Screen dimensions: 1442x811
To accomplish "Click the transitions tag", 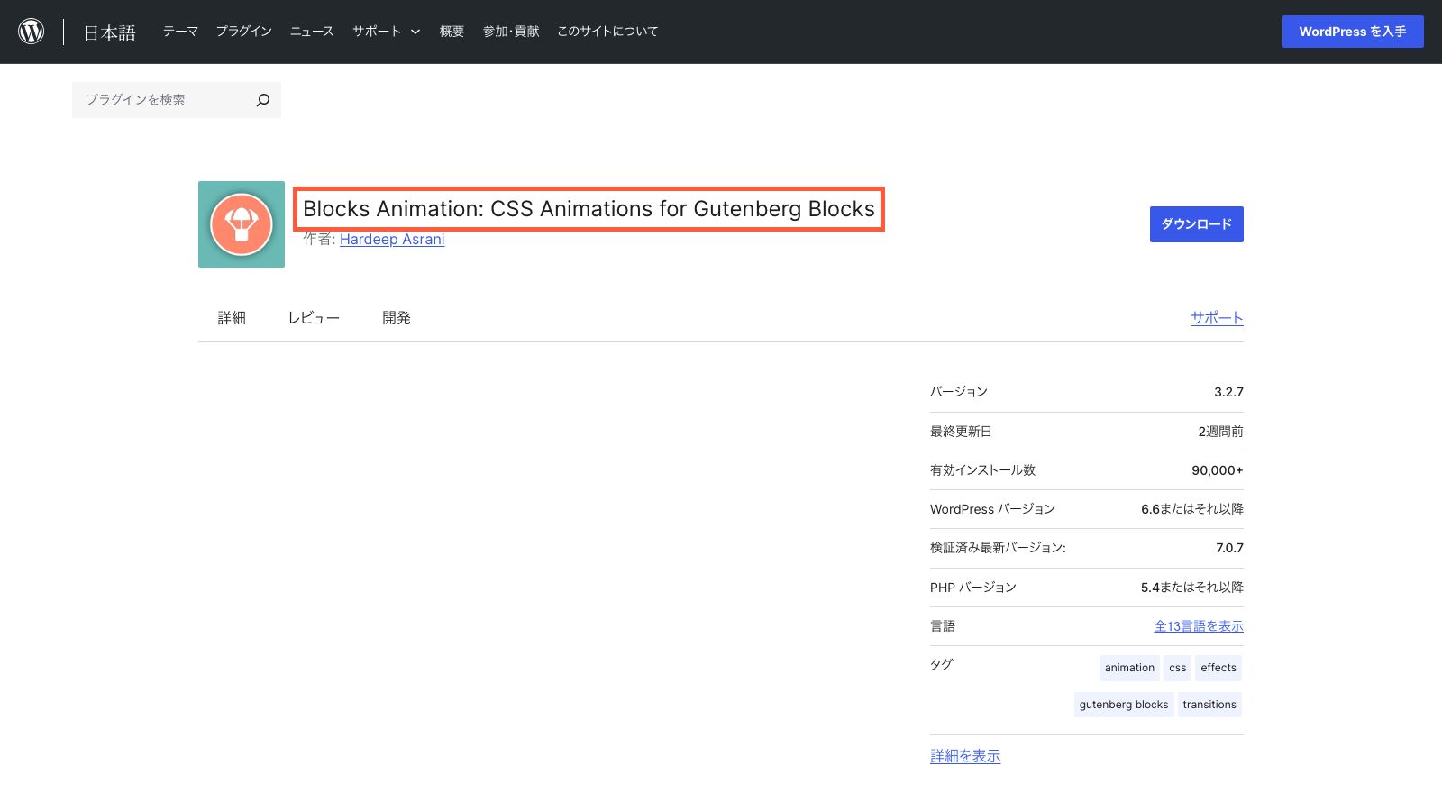I will (x=1209, y=705).
